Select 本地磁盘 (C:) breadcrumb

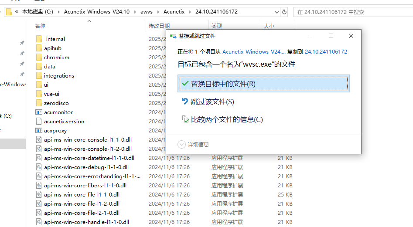pos(38,12)
